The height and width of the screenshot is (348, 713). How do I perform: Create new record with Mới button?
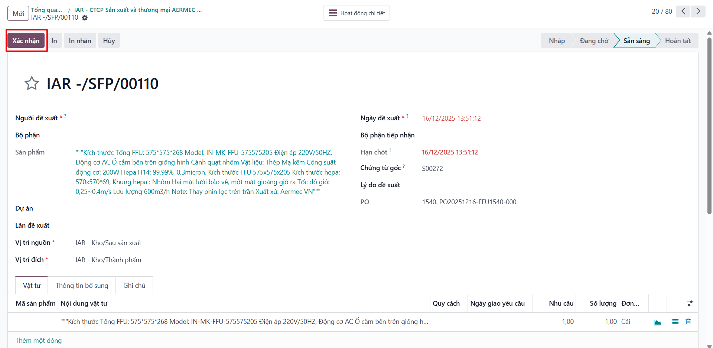[18, 13]
